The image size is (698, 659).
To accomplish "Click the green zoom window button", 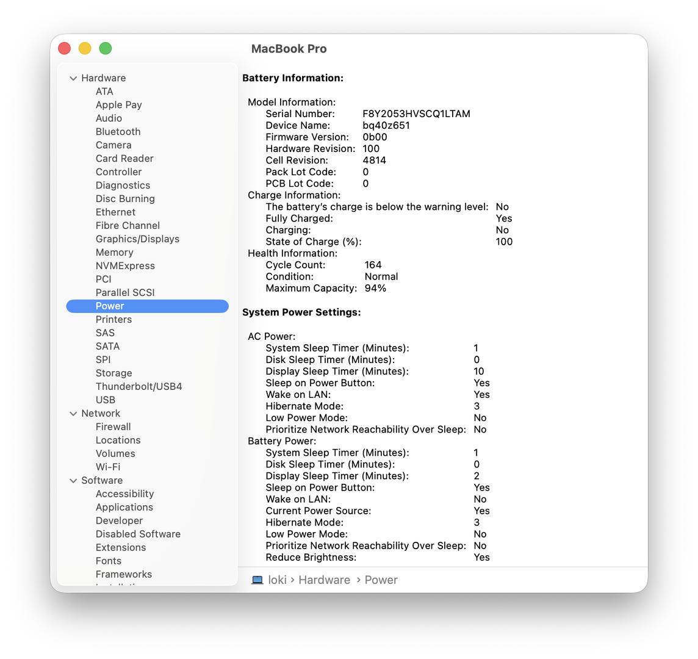I will pyautogui.click(x=106, y=48).
